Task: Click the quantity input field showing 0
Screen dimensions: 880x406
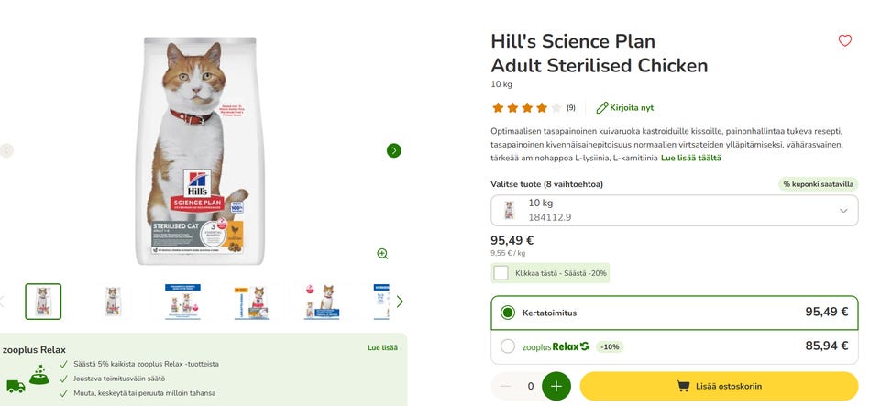Action: point(531,386)
